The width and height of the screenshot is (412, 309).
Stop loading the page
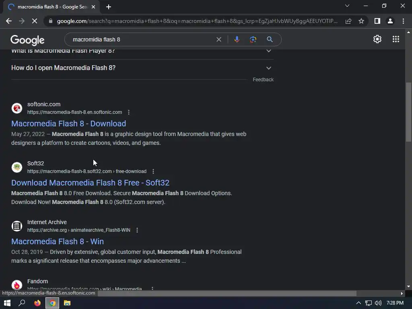click(x=35, y=21)
